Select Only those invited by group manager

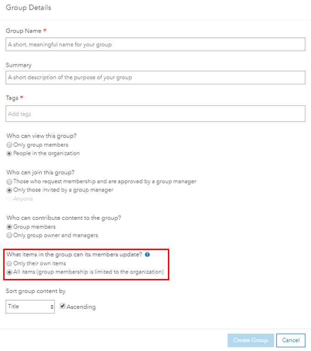point(9,190)
